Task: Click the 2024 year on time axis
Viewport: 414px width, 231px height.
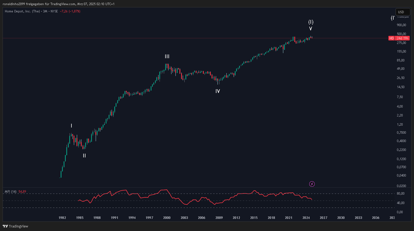Action: tap(306, 218)
